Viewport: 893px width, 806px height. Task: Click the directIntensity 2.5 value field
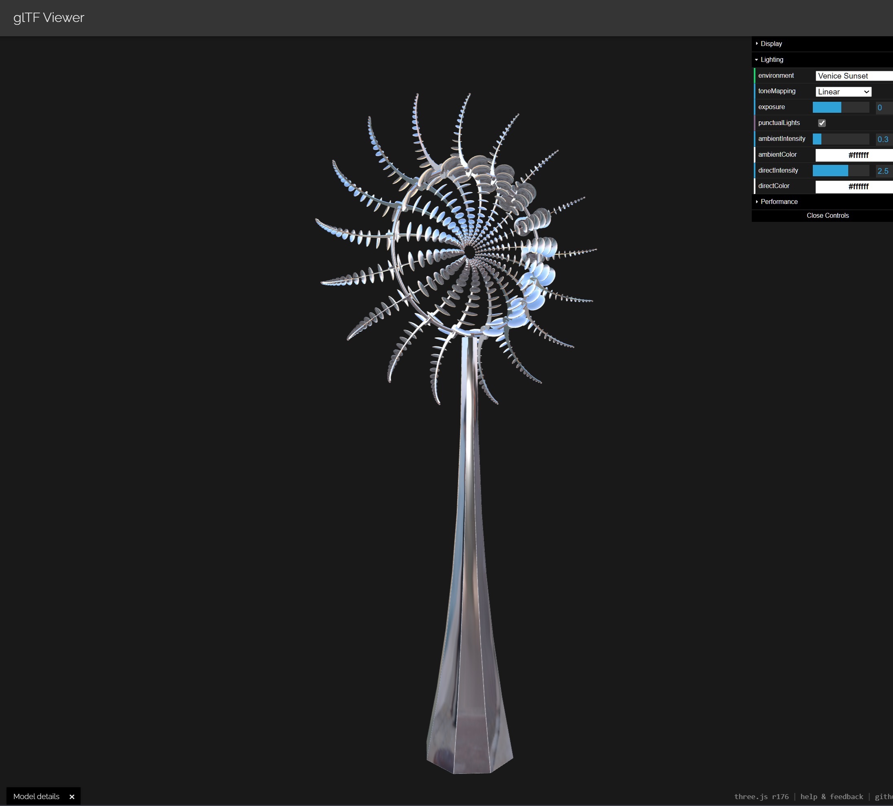click(x=883, y=171)
